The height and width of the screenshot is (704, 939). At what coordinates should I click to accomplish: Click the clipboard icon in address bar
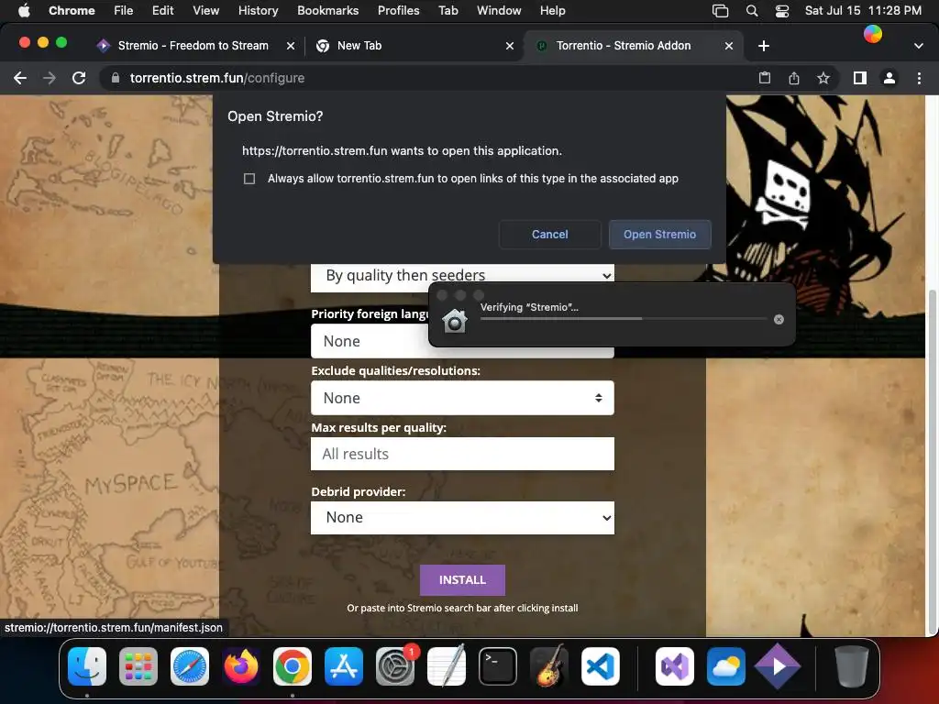point(765,78)
